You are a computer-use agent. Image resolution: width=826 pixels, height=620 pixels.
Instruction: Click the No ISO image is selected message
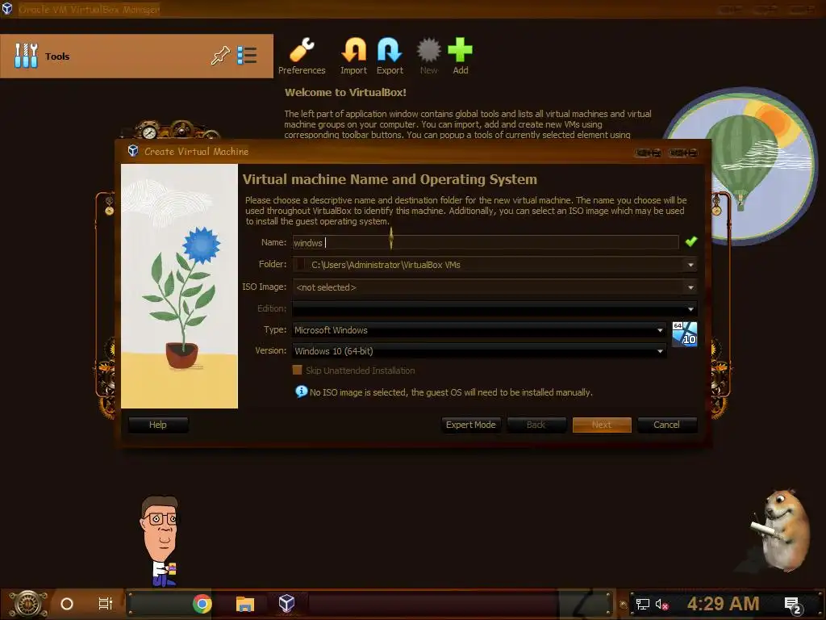tap(451, 392)
